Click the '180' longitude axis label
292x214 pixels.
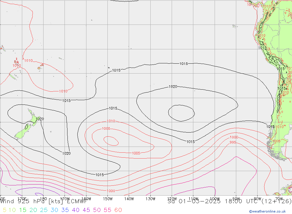(x=44, y=199)
